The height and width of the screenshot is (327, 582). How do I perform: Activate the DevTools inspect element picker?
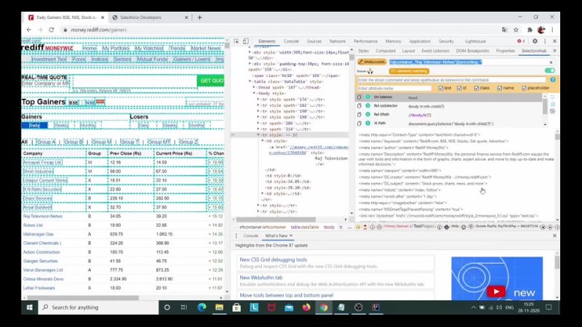pyautogui.click(x=236, y=41)
